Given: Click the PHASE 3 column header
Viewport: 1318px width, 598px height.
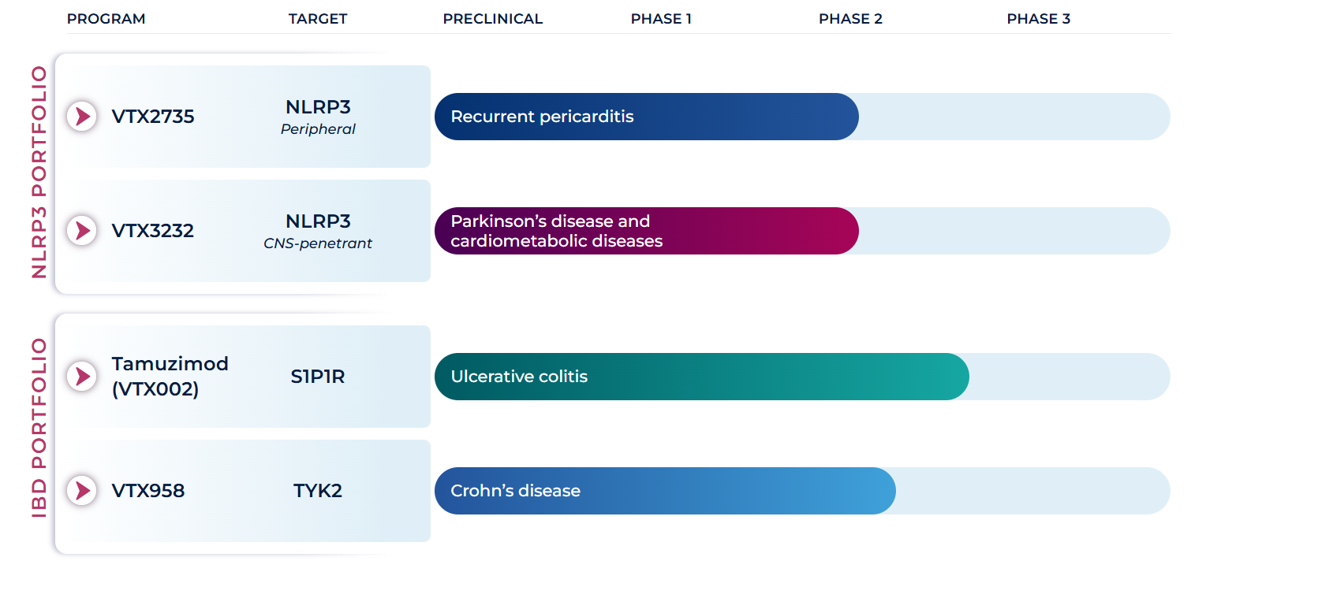Looking at the screenshot, I should pos(1039,19).
